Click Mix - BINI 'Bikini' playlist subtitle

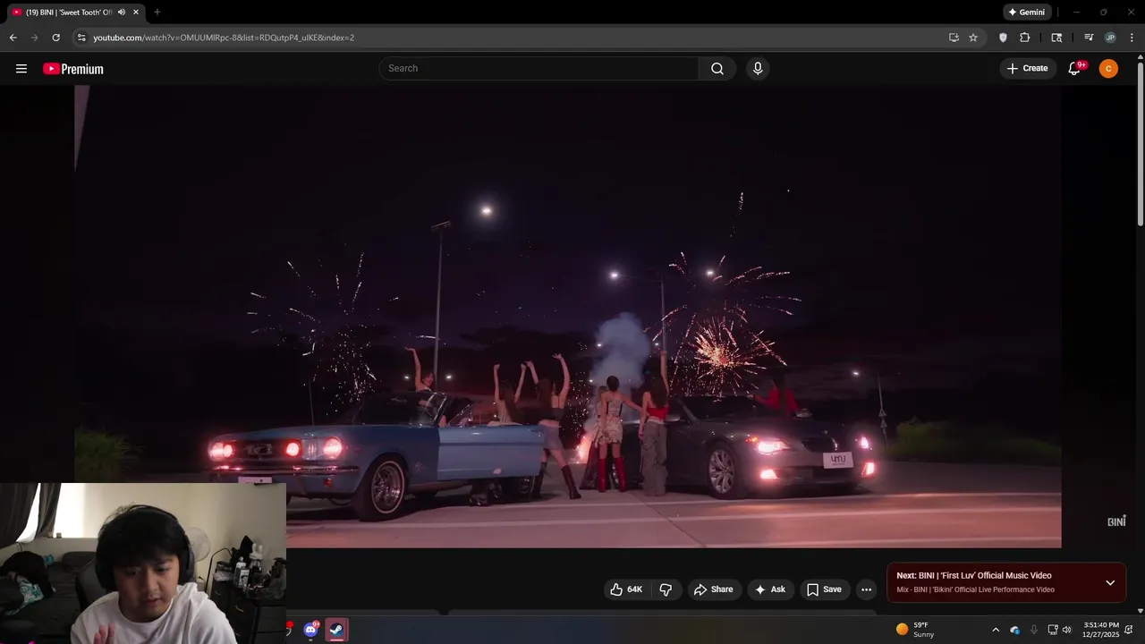point(975,589)
